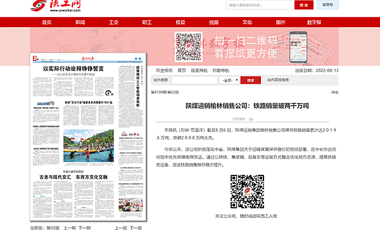Open 标题导航 link
Screen dimensions: 380x235
click(x=221, y=70)
